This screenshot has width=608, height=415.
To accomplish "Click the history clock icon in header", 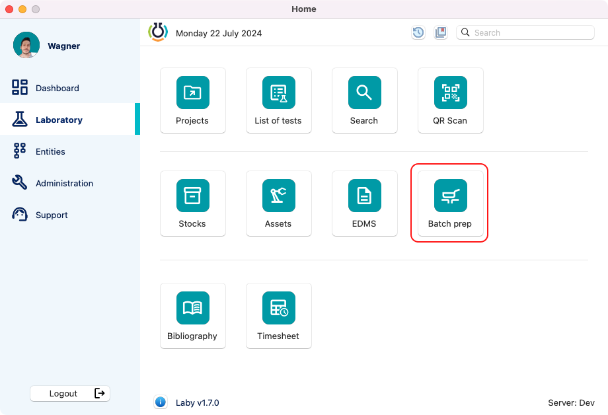I will tap(418, 32).
